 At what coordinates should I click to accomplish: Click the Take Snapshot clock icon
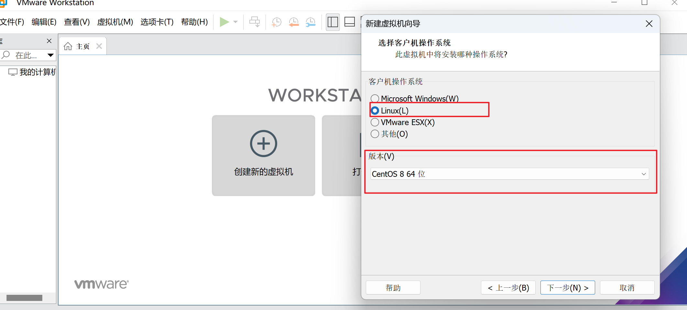pyautogui.click(x=277, y=22)
